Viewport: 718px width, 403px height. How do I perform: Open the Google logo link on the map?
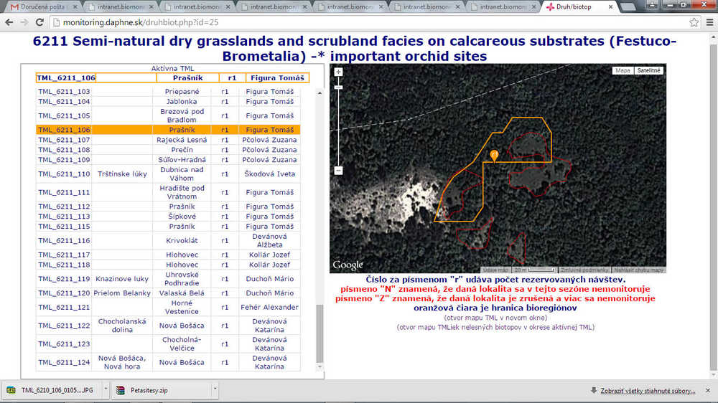coord(348,265)
